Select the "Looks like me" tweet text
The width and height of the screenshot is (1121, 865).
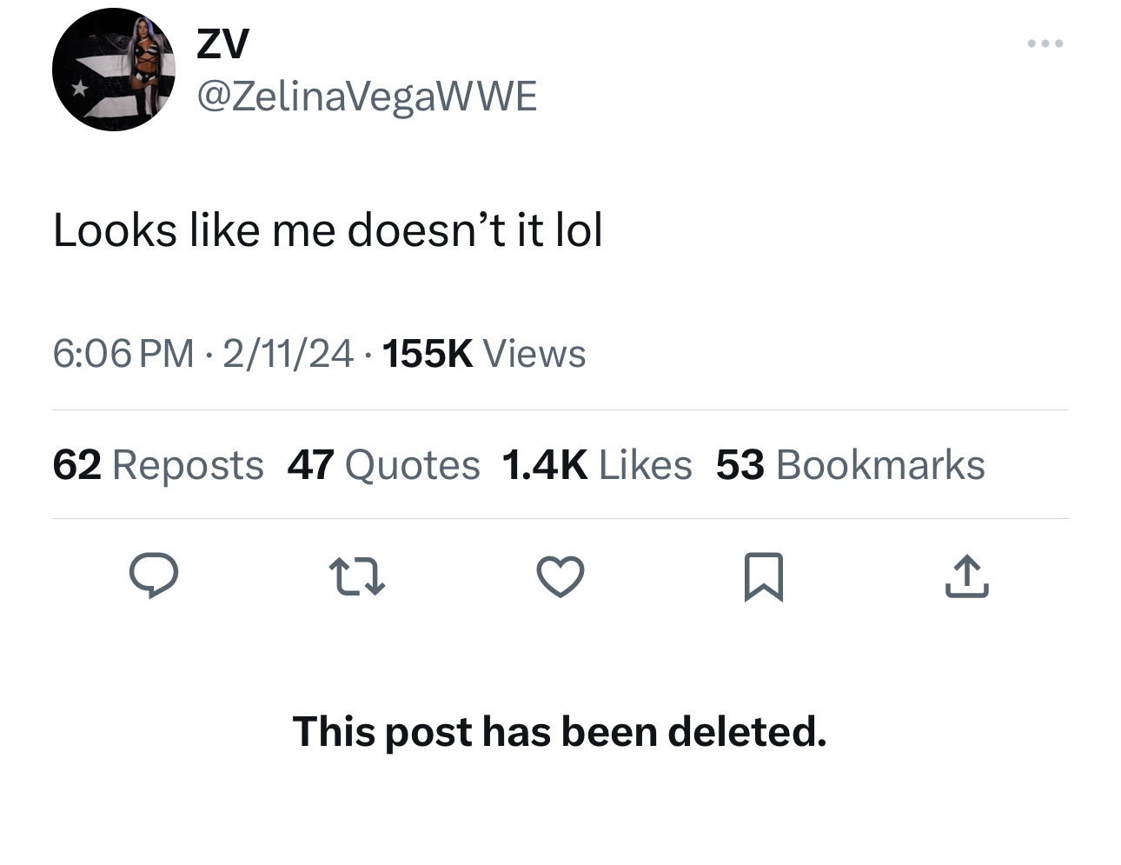[x=328, y=230]
